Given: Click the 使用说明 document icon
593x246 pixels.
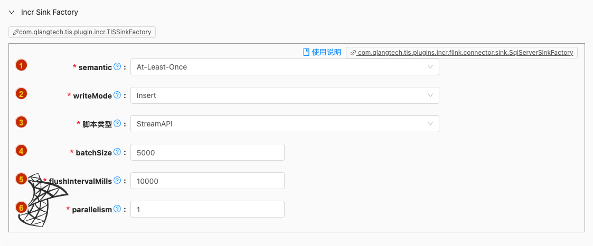Looking at the screenshot, I should (306, 52).
